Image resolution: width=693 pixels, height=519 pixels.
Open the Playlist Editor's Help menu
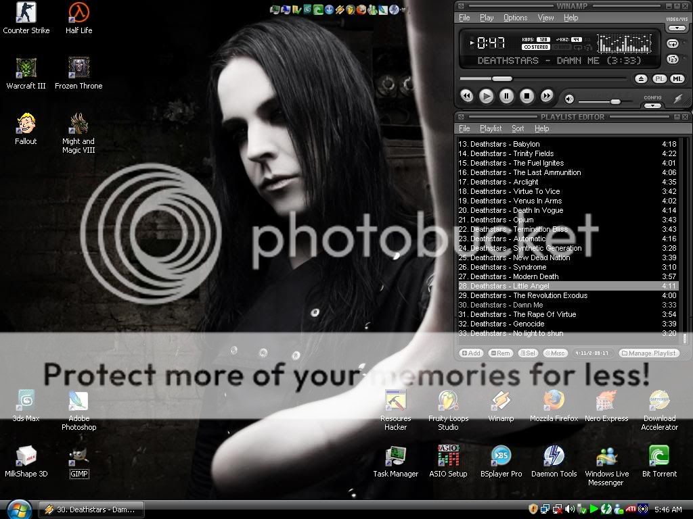click(x=541, y=128)
